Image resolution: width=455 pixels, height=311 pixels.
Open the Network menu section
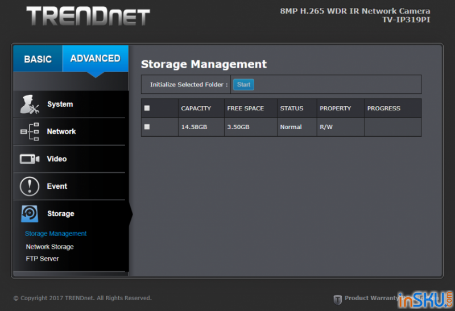pyautogui.click(x=69, y=131)
